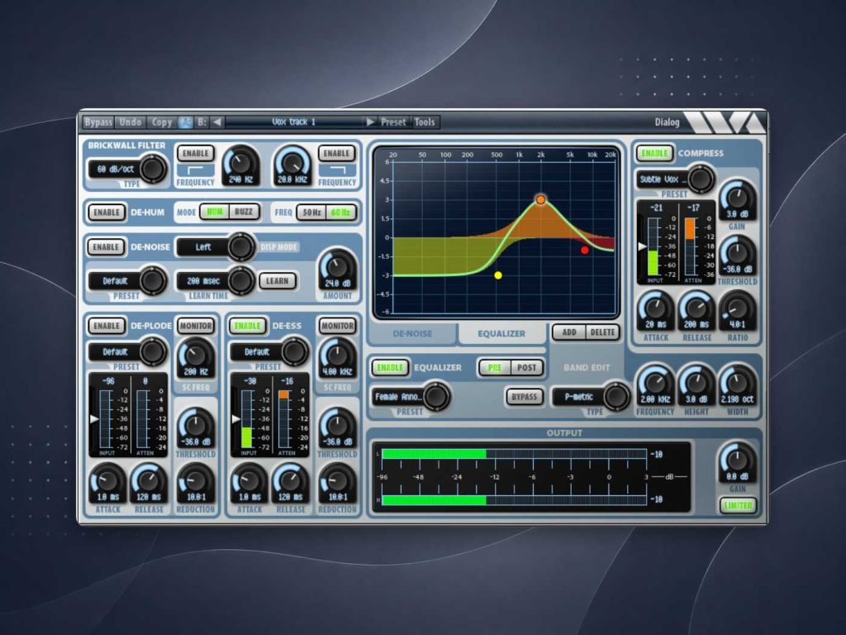This screenshot has width=846, height=635.
Task: Click the De-Plode input meter threshold arrow
Action: click(94, 418)
